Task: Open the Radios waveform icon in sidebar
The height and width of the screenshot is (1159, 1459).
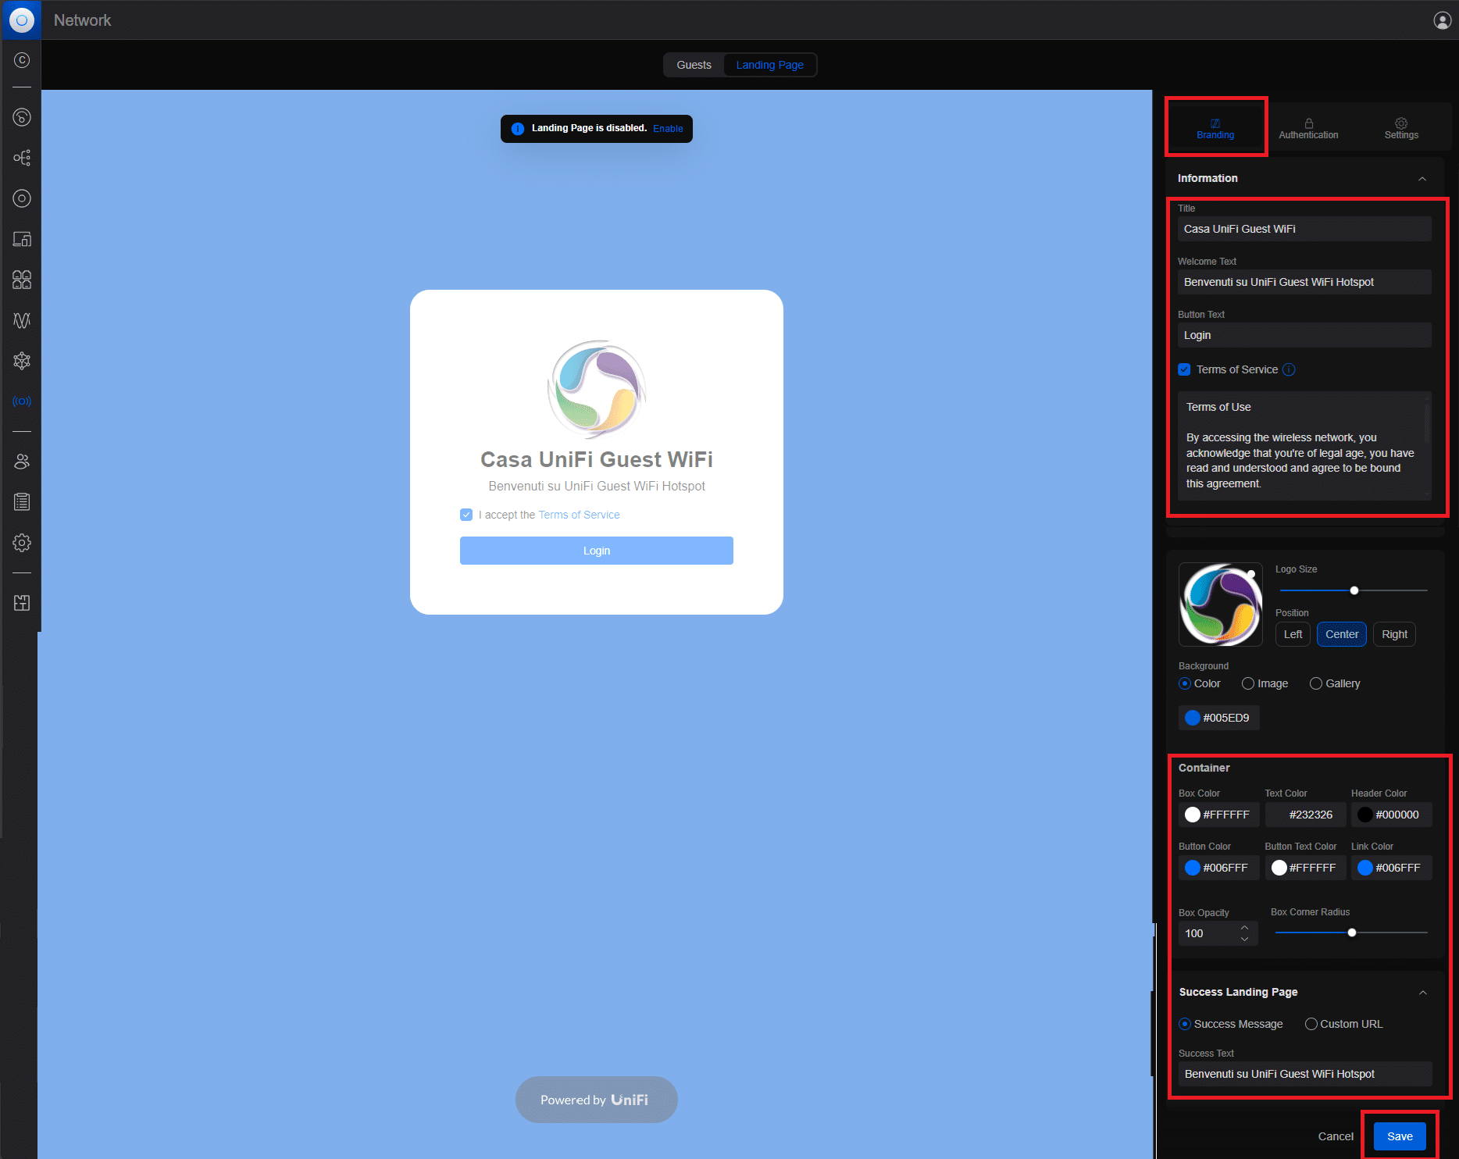Action: click(22, 320)
